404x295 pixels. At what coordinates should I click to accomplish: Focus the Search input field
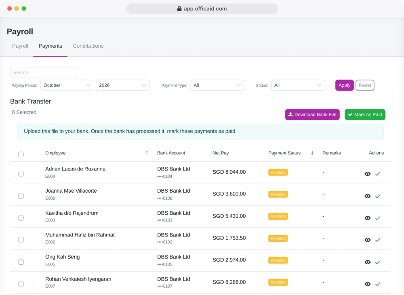tap(44, 72)
